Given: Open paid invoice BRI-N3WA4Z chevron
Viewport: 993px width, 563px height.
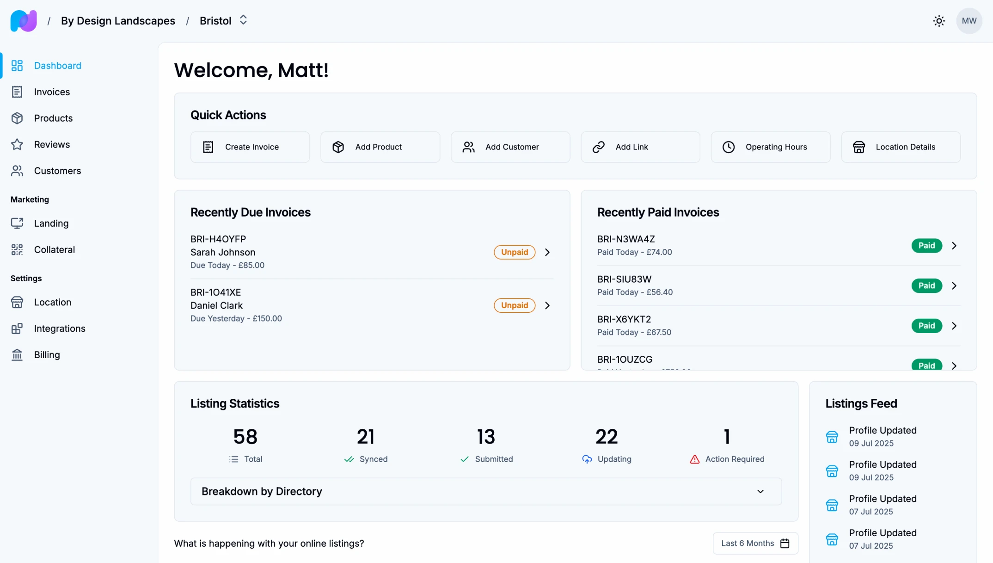Looking at the screenshot, I should point(954,246).
